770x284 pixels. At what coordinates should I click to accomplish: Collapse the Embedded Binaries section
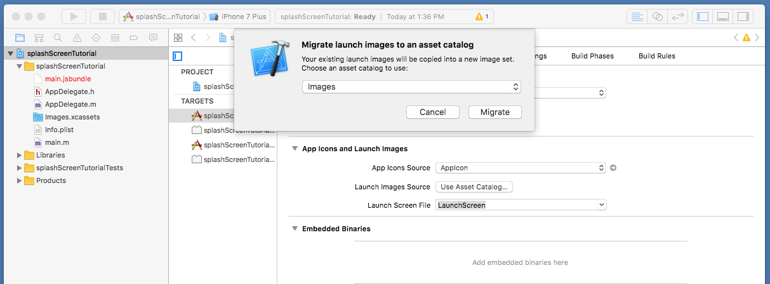point(295,229)
